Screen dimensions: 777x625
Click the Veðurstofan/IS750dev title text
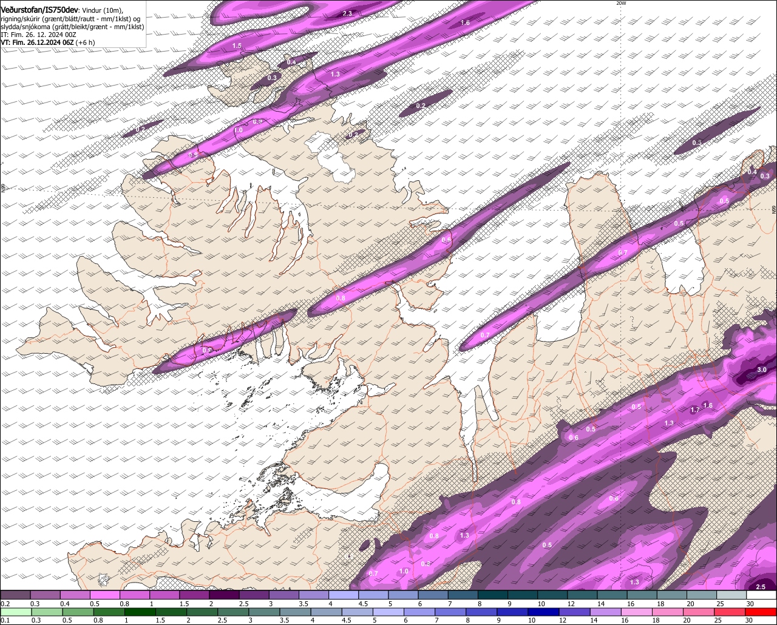point(39,10)
